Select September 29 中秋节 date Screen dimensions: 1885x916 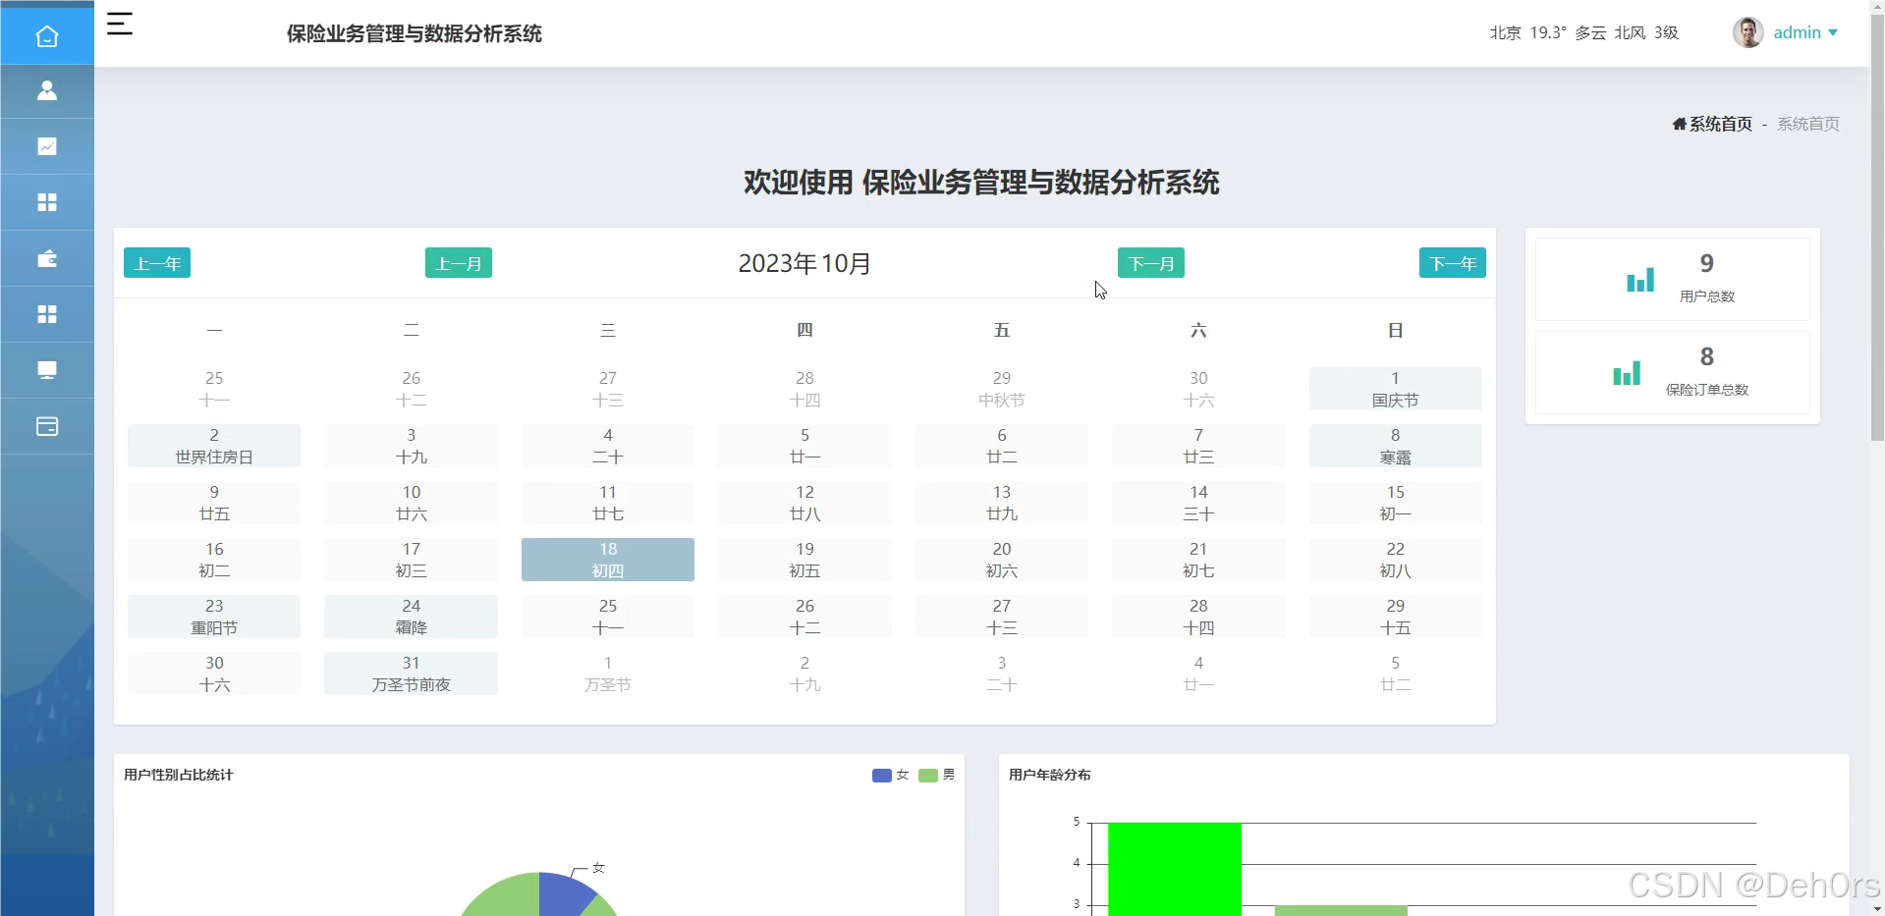(x=1002, y=389)
